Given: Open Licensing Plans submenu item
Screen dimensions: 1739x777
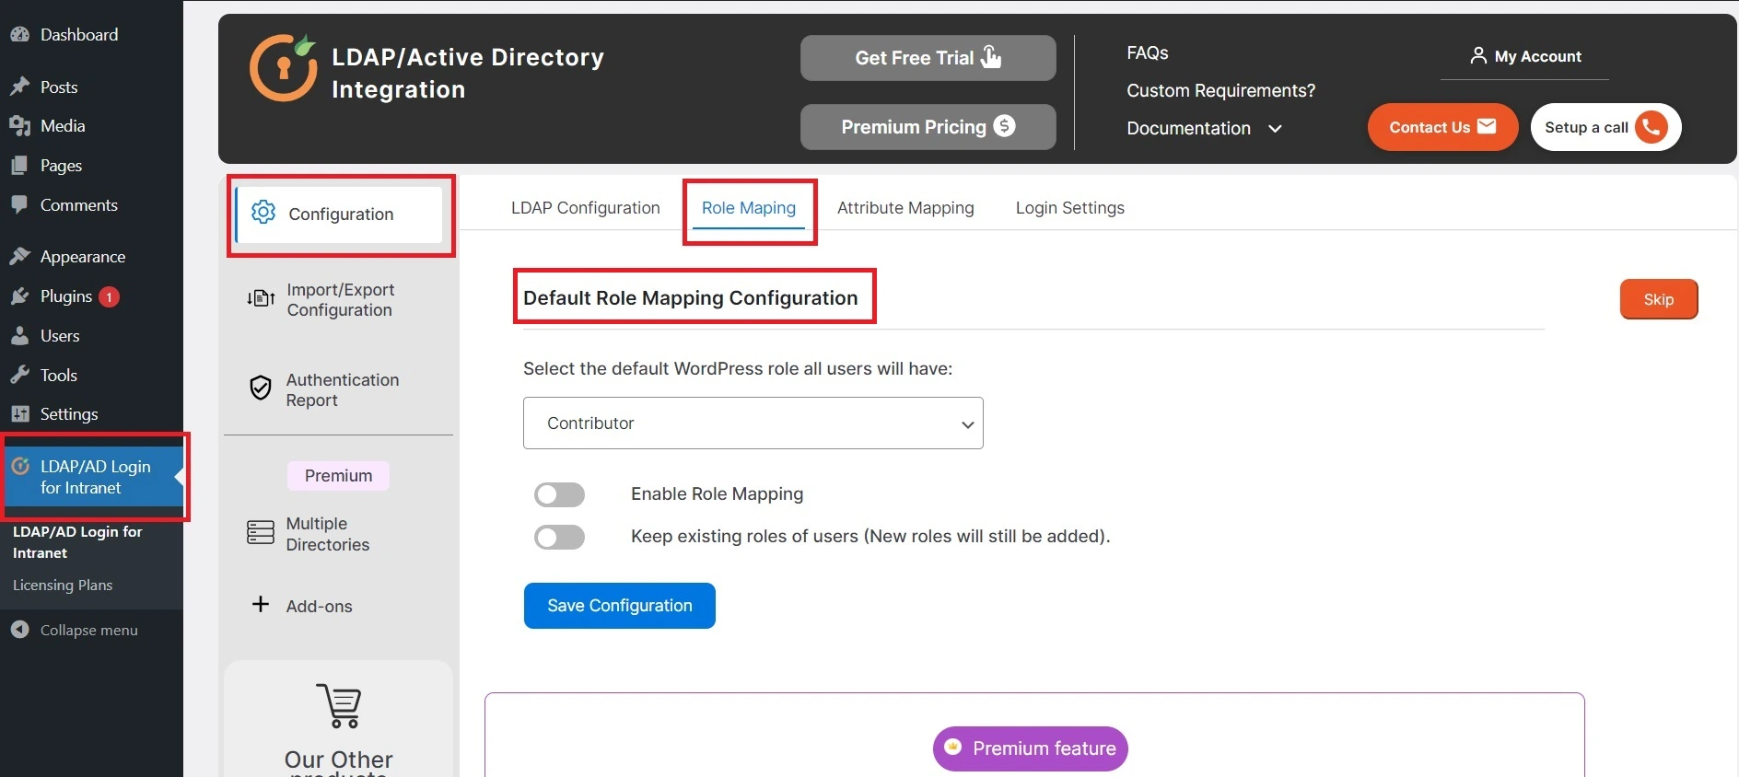Looking at the screenshot, I should (63, 586).
